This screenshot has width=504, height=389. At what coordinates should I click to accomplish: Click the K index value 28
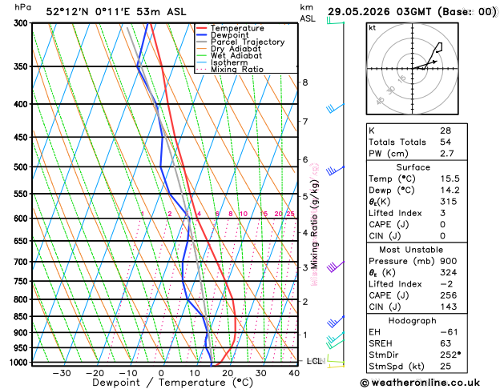coord(446,130)
